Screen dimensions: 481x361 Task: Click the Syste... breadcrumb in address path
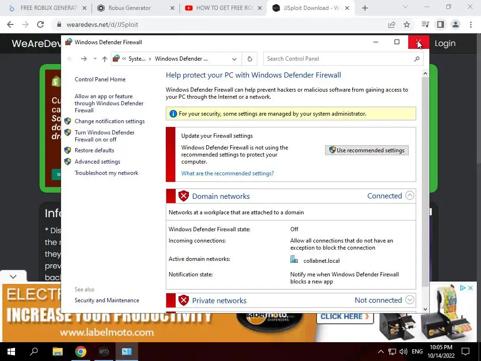pyautogui.click(x=137, y=59)
